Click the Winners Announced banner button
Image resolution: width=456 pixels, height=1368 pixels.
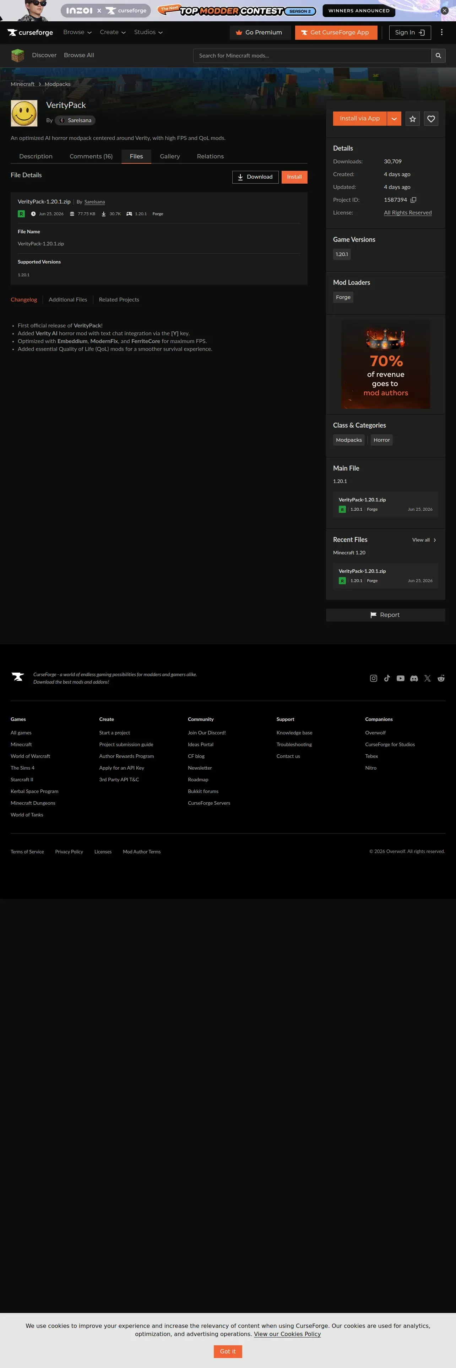(359, 11)
